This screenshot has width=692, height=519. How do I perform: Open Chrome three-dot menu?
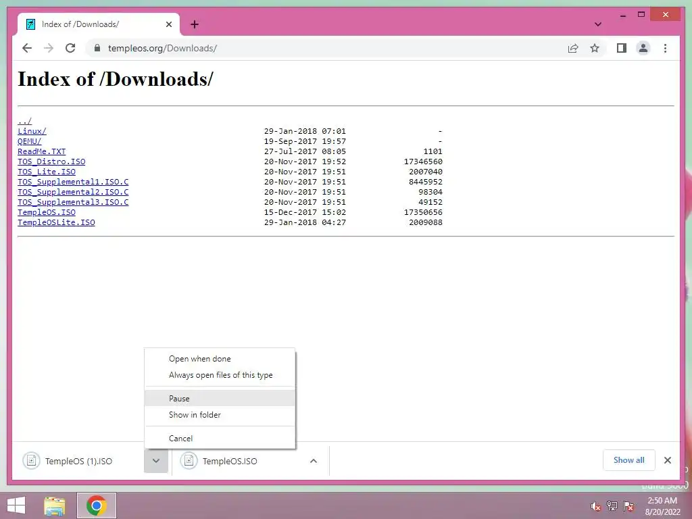(x=665, y=48)
